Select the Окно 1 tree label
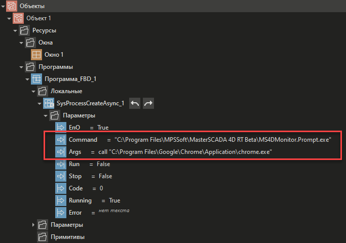 point(54,55)
